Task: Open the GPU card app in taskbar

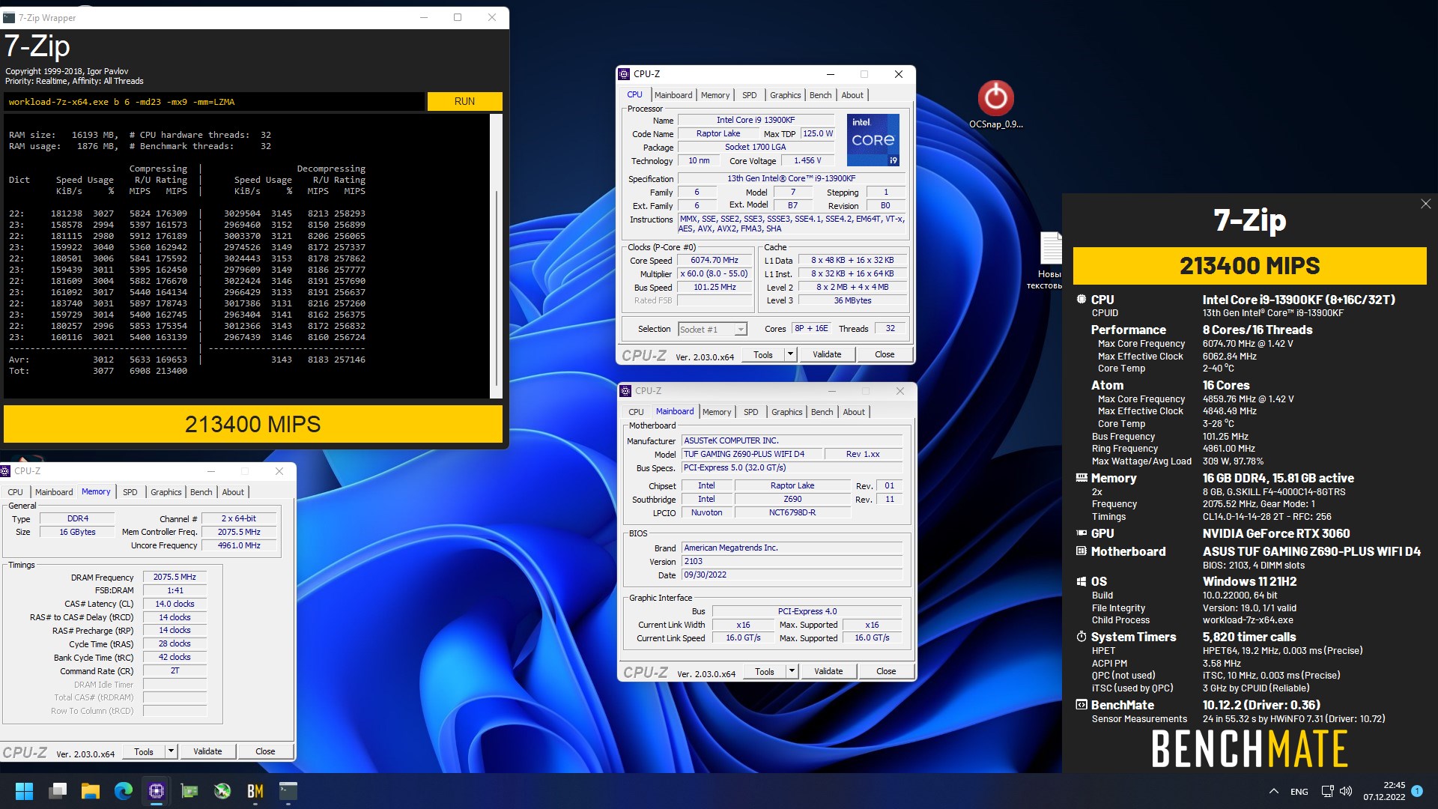Action: [189, 791]
